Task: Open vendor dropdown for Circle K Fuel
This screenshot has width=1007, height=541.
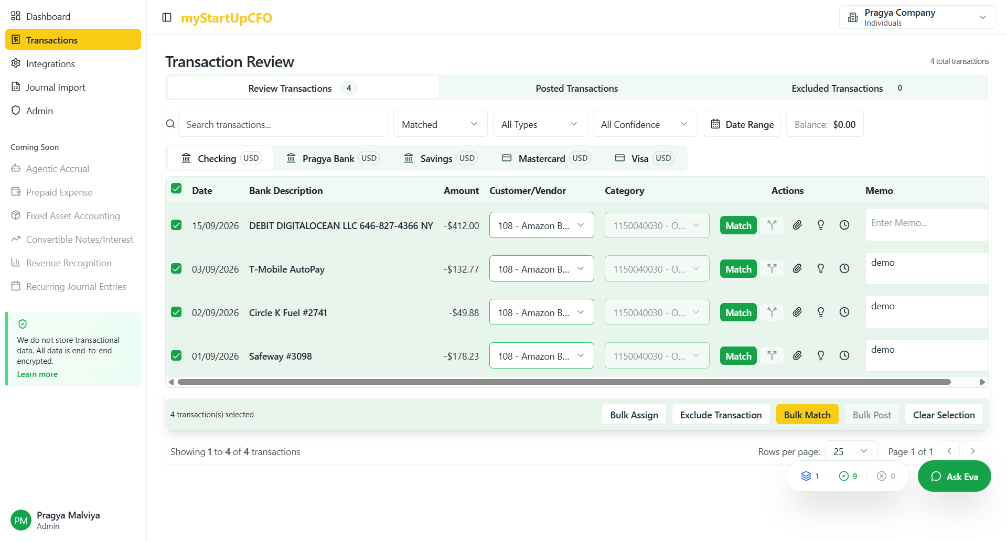Action: (x=541, y=312)
